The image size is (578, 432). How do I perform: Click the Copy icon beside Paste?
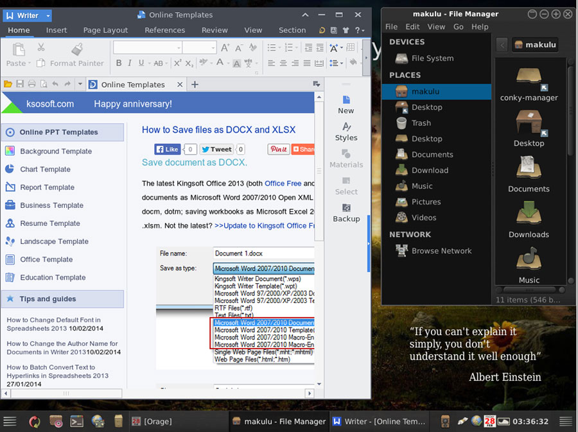tap(41, 64)
